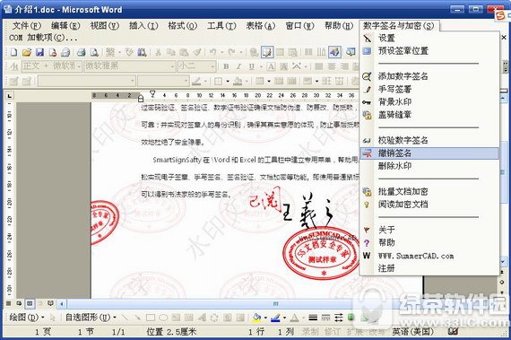Apply Line Color brush swatch

click(x=276, y=318)
